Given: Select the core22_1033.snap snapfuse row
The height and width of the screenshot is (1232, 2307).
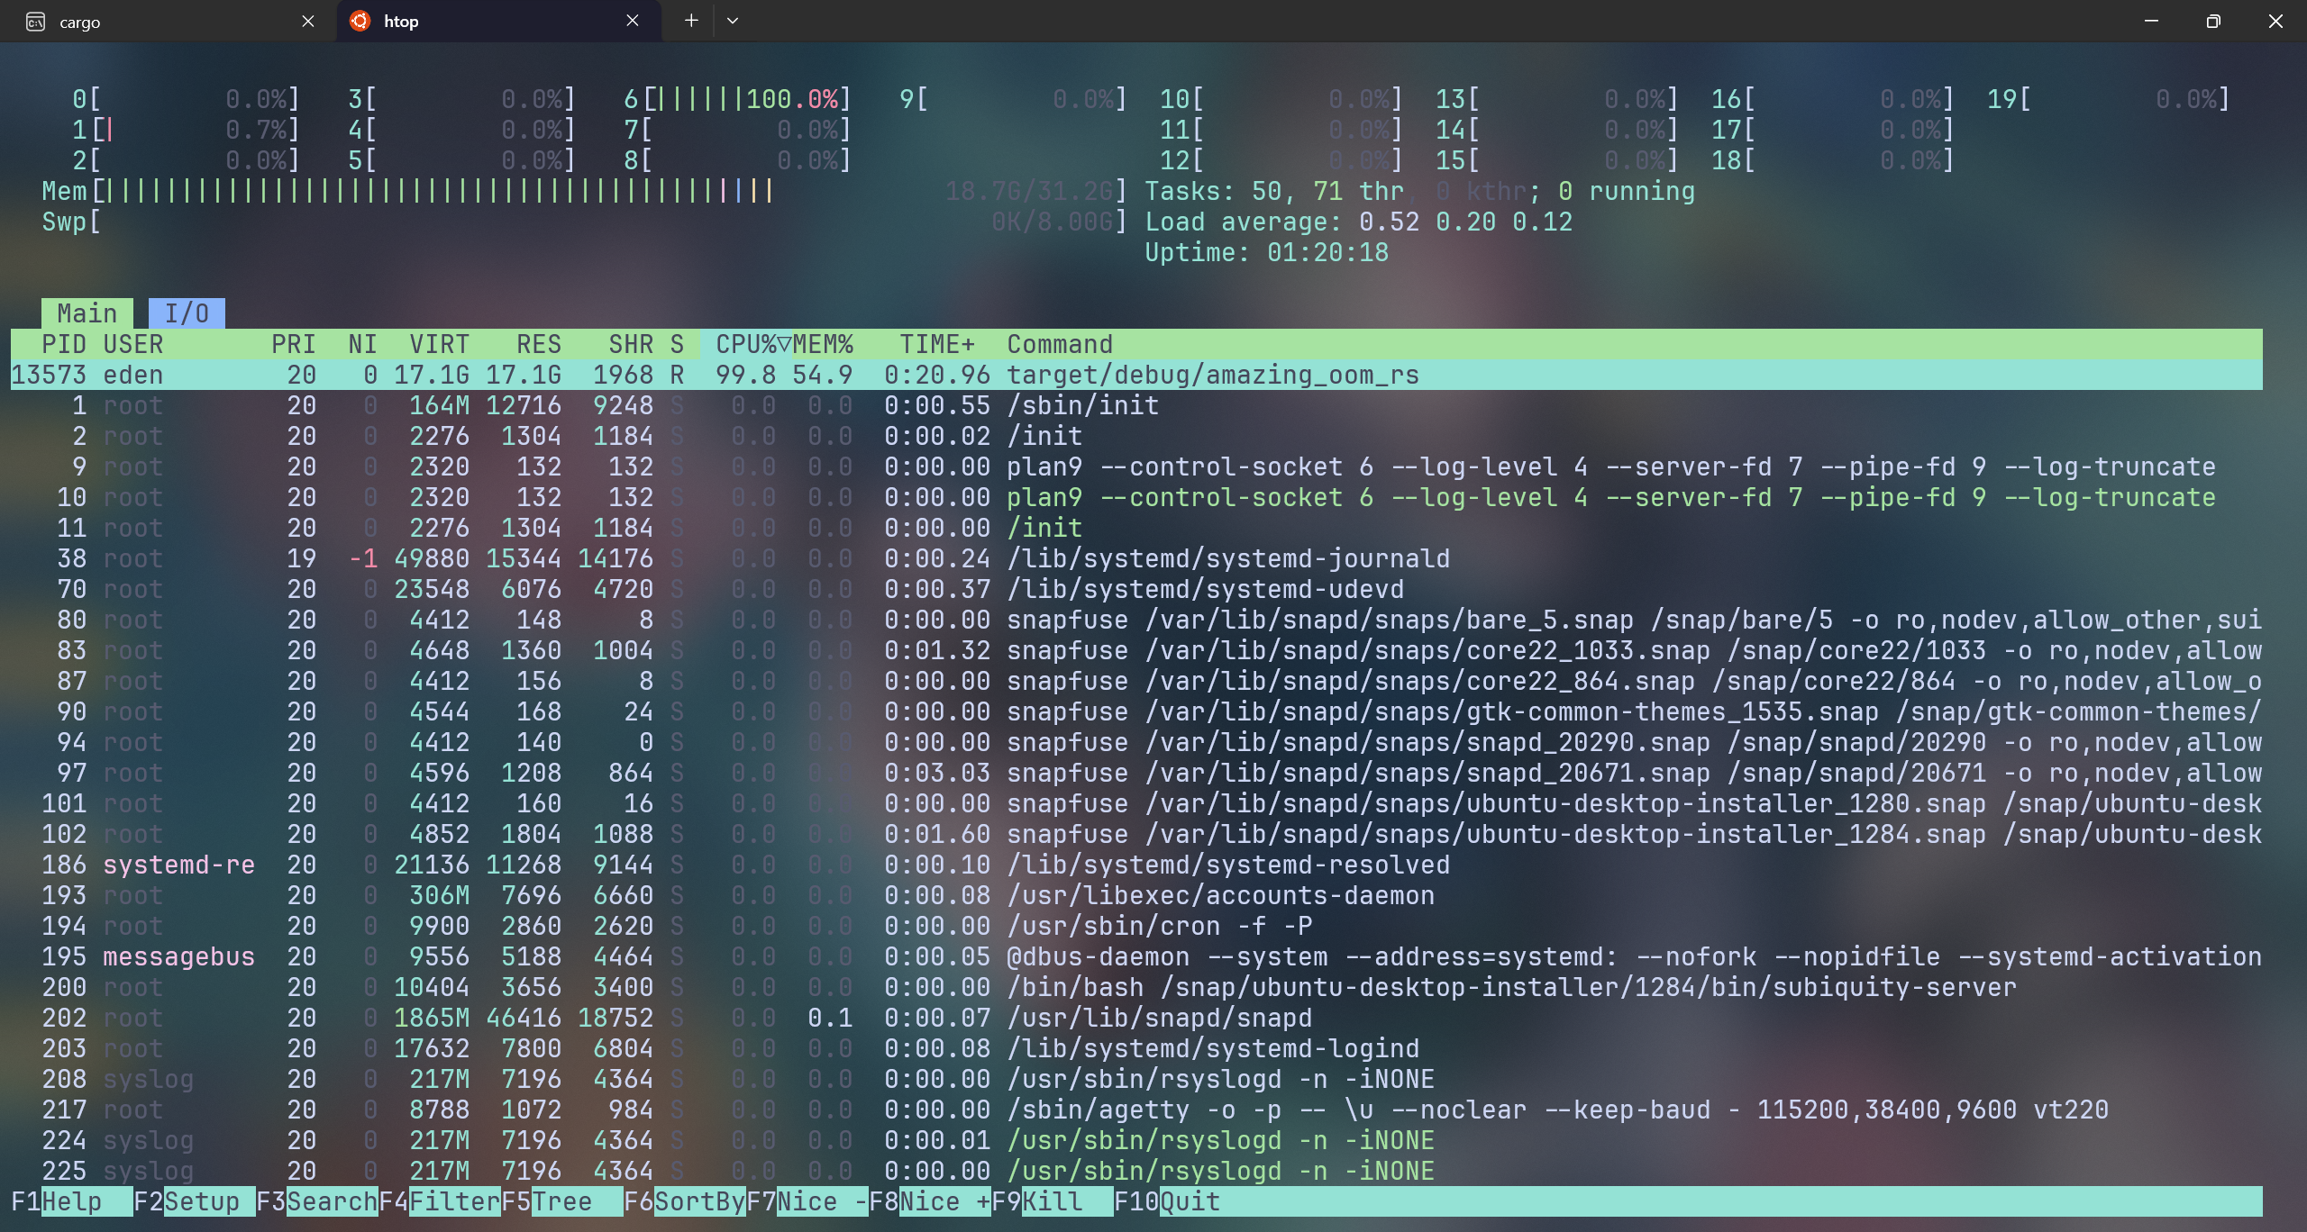Looking at the screenshot, I should pyautogui.click(x=1136, y=650).
